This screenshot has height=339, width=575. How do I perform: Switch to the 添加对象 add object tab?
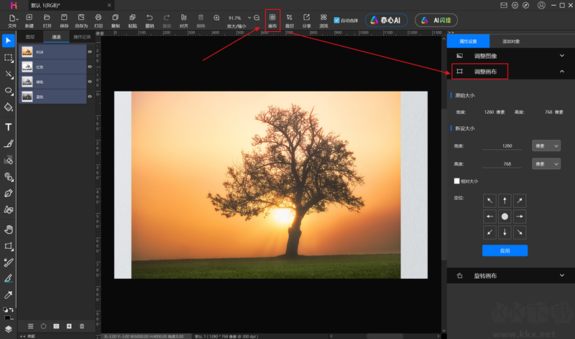point(511,42)
